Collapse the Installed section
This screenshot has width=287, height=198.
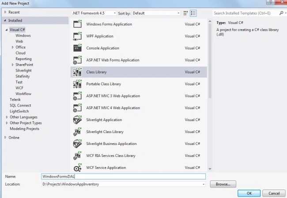pyautogui.click(x=5, y=20)
